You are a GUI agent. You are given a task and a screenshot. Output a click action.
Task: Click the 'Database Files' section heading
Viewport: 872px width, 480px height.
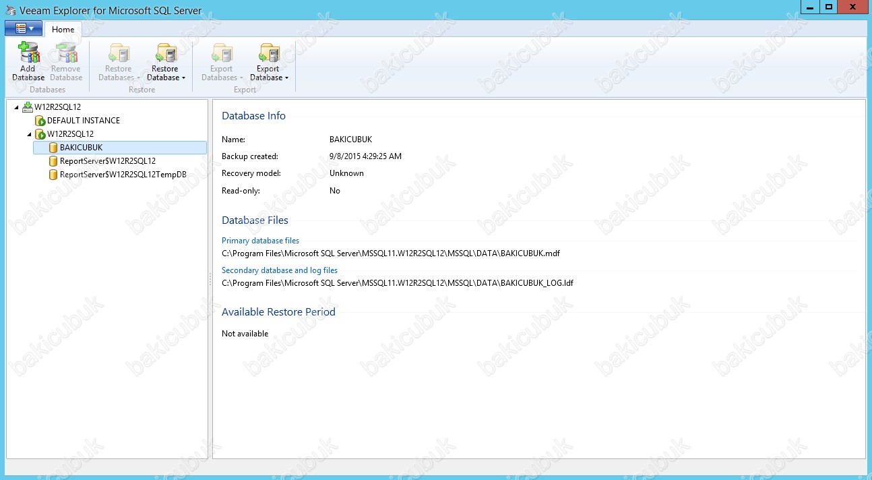(x=255, y=220)
